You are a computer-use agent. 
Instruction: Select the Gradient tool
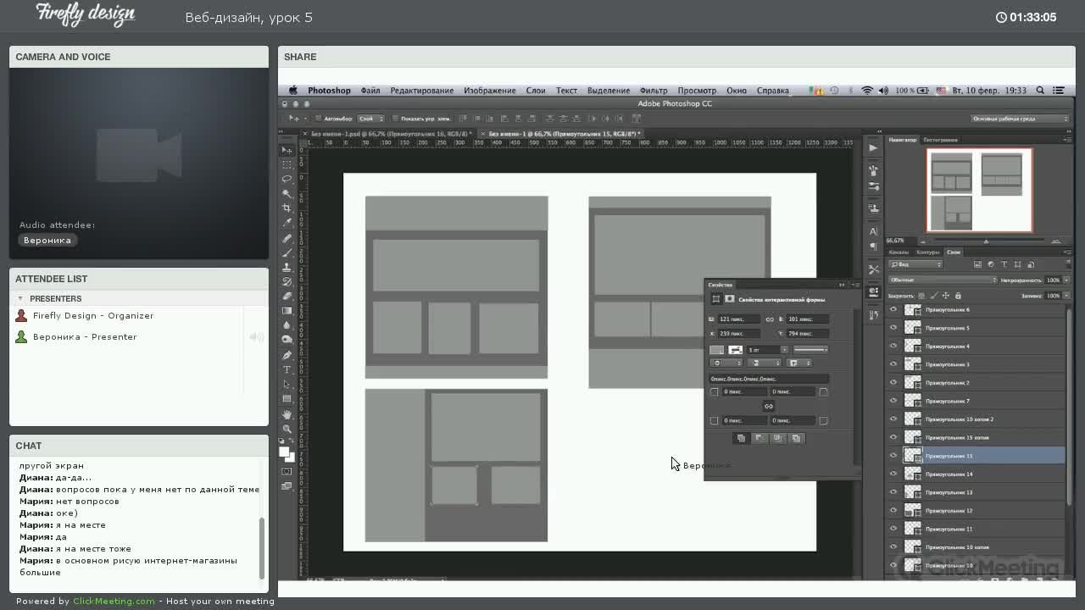coord(287,311)
